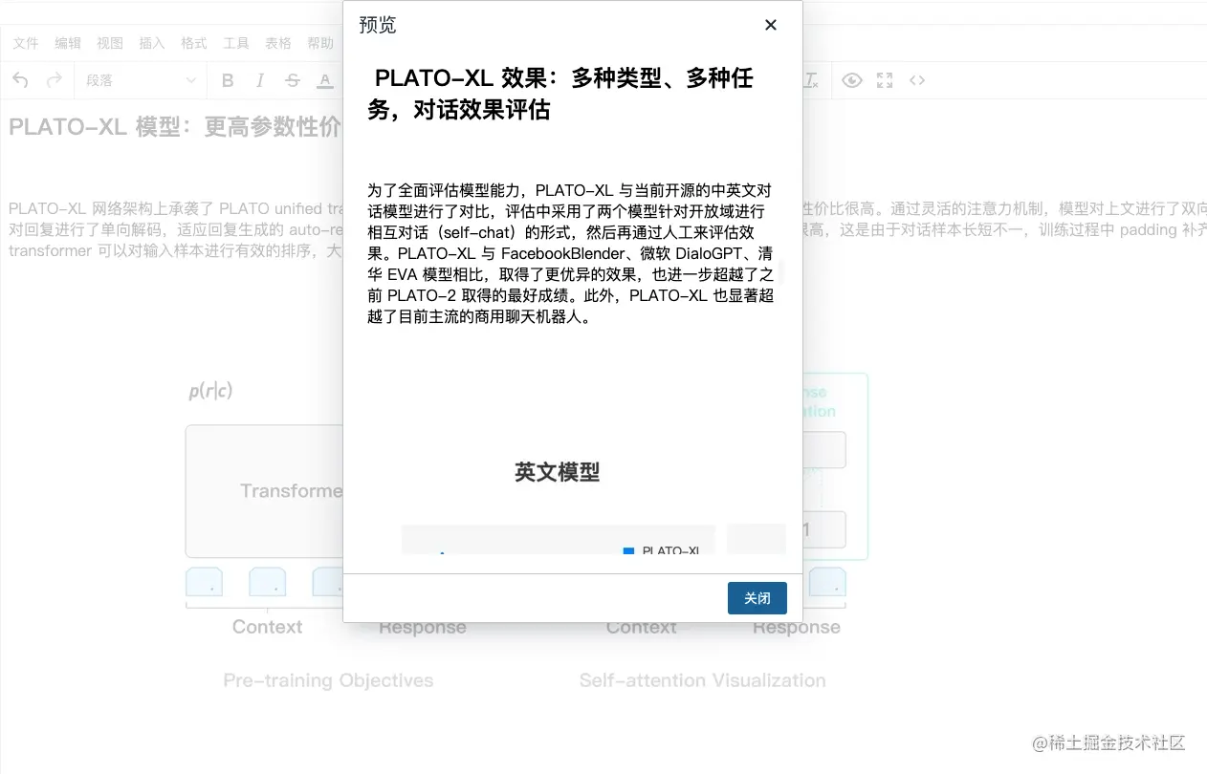Open the 文件 menu in the editor

[x=26, y=43]
